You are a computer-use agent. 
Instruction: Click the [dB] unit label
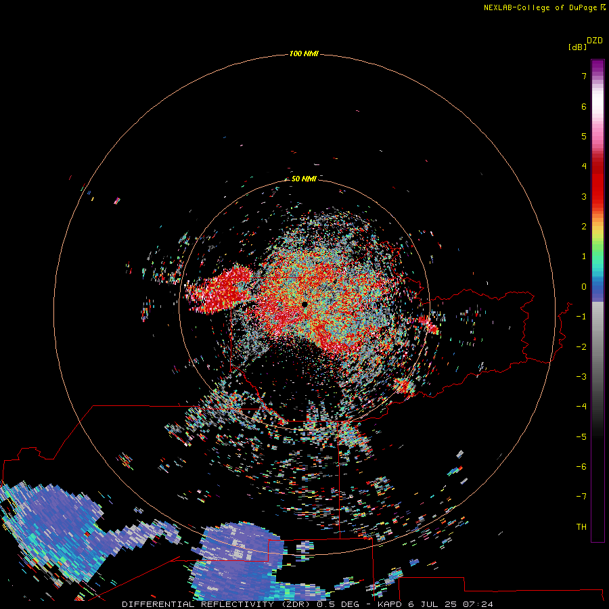coord(578,47)
